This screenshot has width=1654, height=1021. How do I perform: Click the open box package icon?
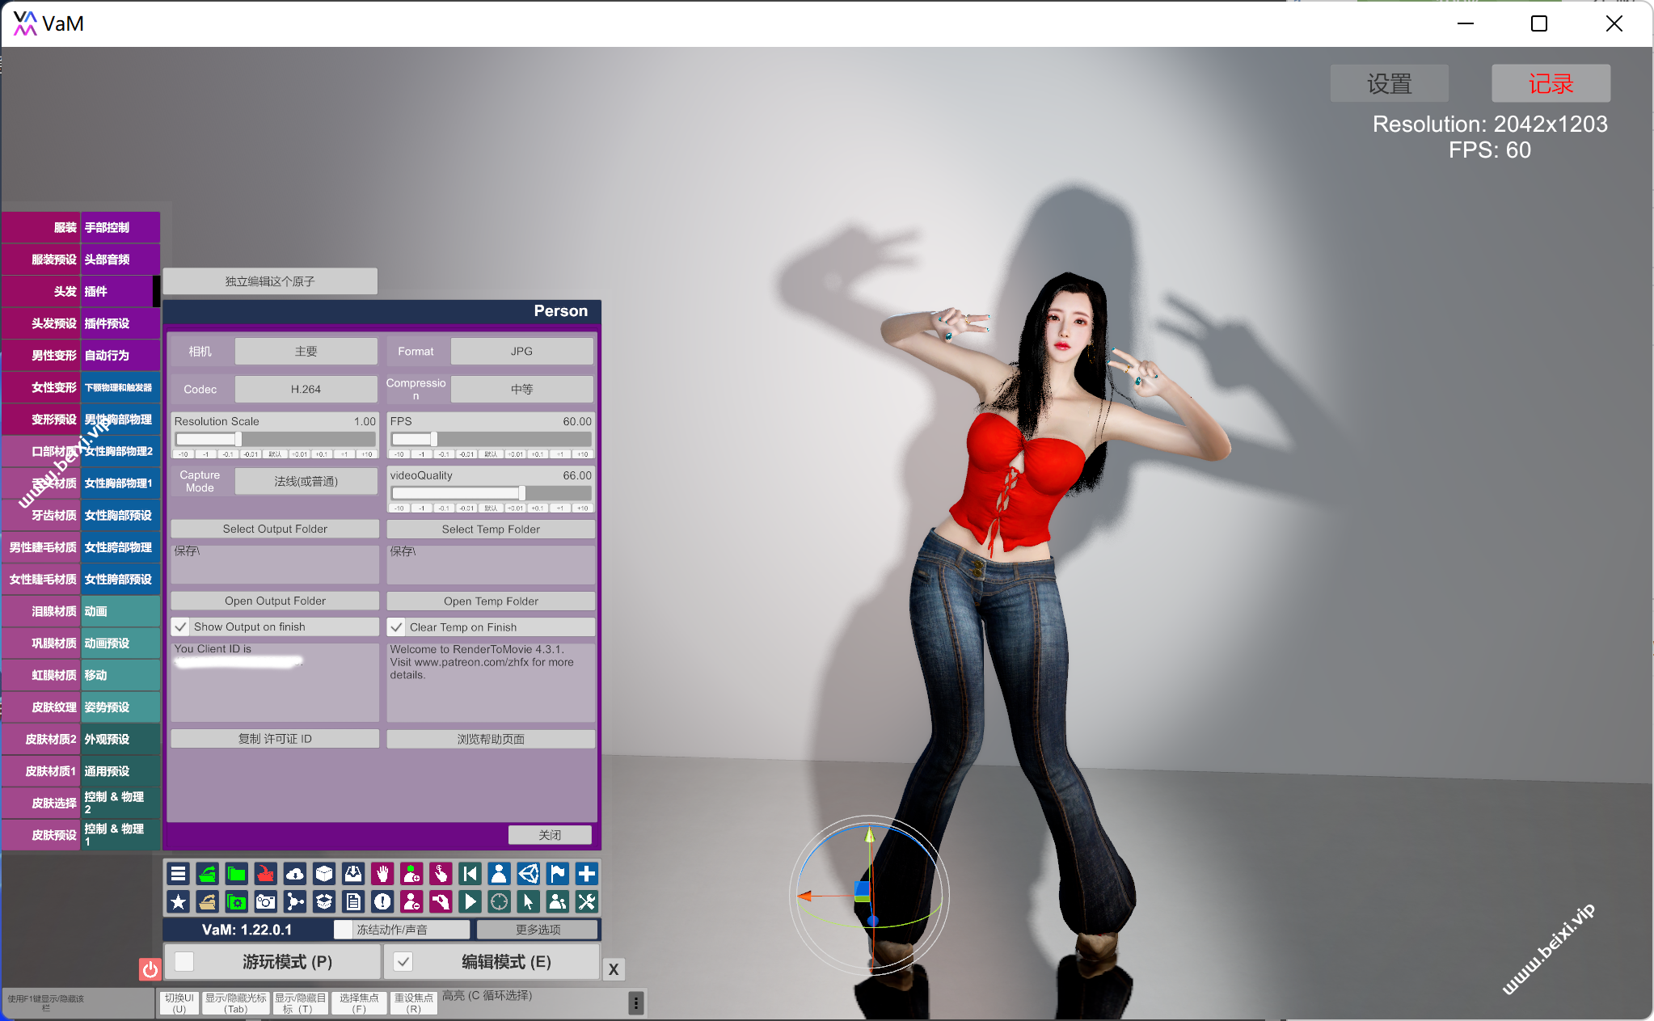coord(324,902)
